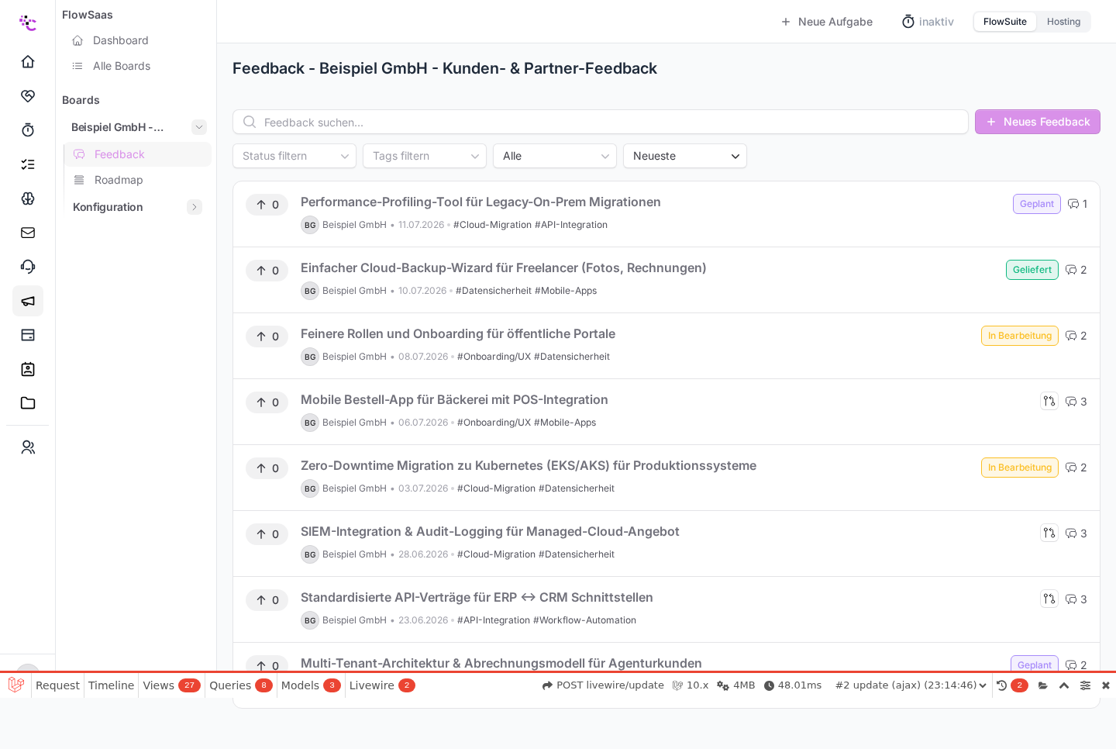The image size is (1116, 749).
Task: Open the brain icon in left rail
Action: coord(28,198)
